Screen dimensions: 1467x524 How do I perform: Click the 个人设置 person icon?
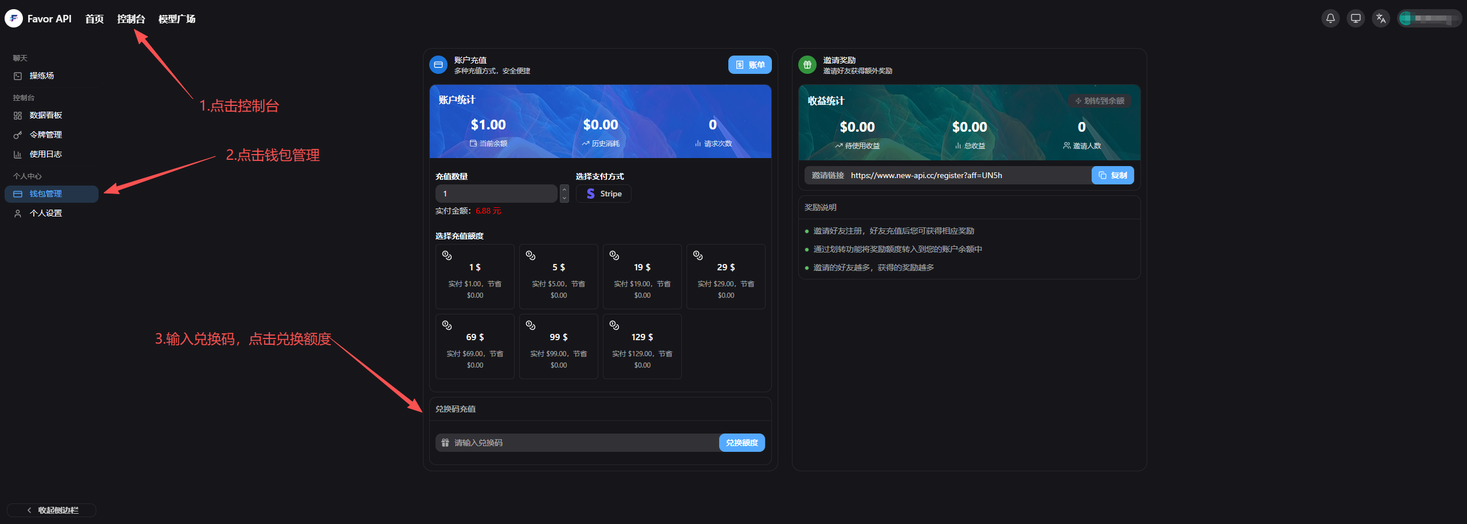pos(18,214)
